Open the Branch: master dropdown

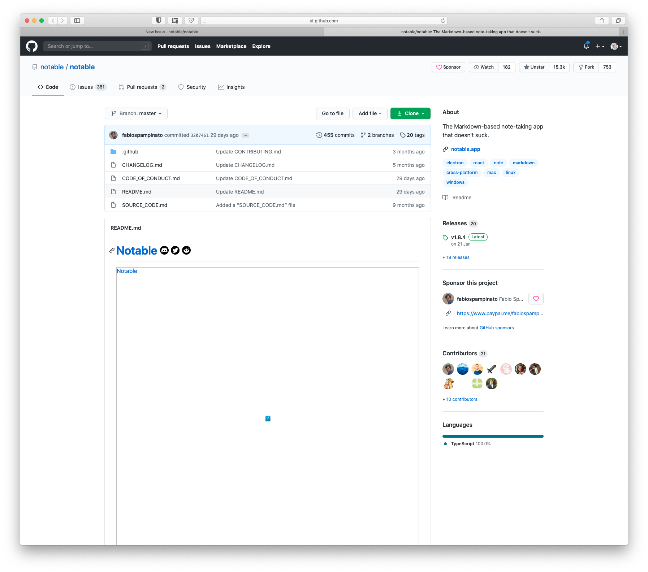click(136, 113)
